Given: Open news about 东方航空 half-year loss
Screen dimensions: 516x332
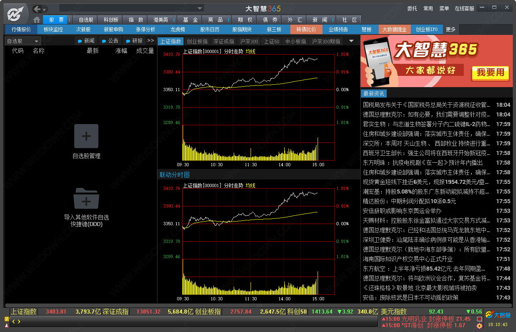Looking at the screenshot, I should click(437, 269).
